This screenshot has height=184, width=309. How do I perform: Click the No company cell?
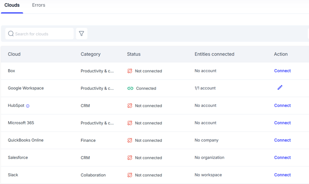point(207,140)
